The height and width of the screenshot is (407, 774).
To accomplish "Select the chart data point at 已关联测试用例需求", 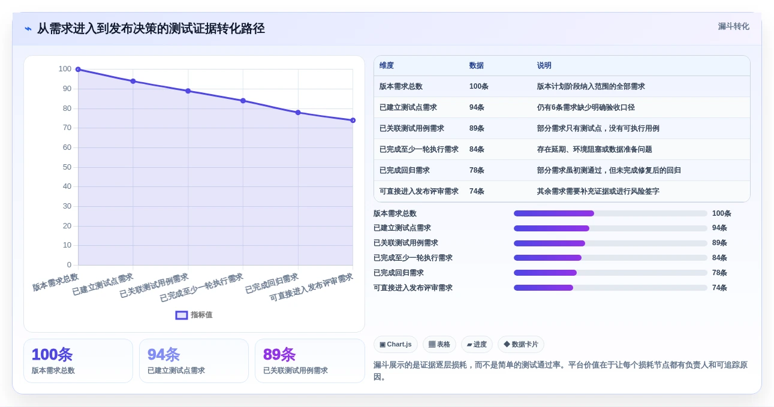I will point(188,91).
